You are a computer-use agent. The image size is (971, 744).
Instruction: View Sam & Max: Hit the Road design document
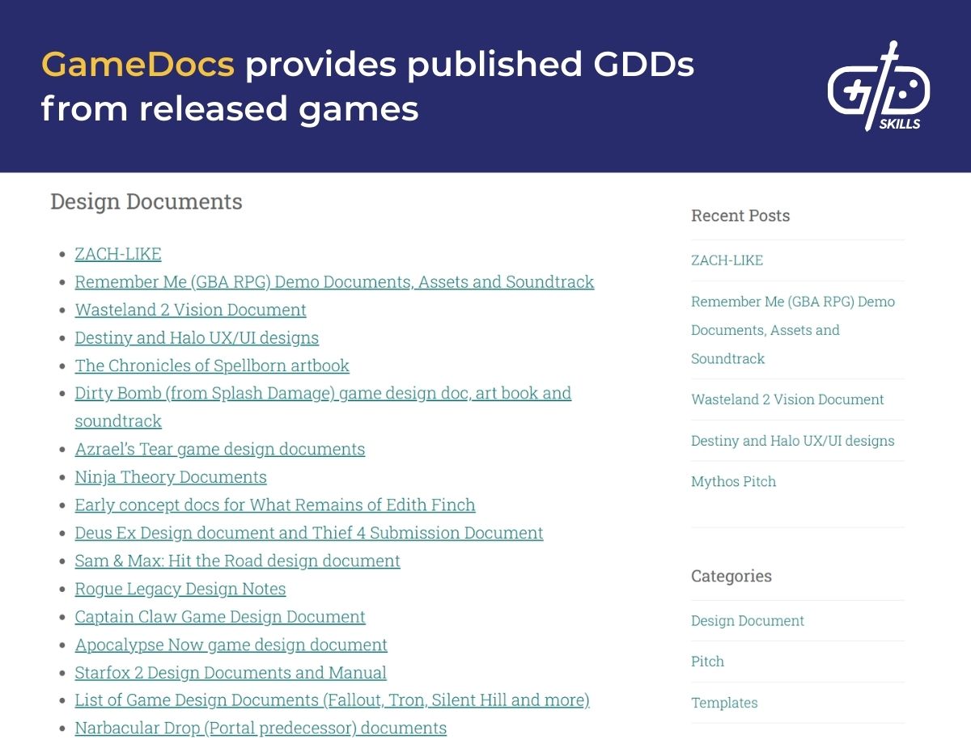[237, 561]
